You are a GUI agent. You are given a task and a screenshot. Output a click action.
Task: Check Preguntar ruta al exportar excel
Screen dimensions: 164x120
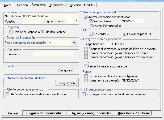pos(86,66)
